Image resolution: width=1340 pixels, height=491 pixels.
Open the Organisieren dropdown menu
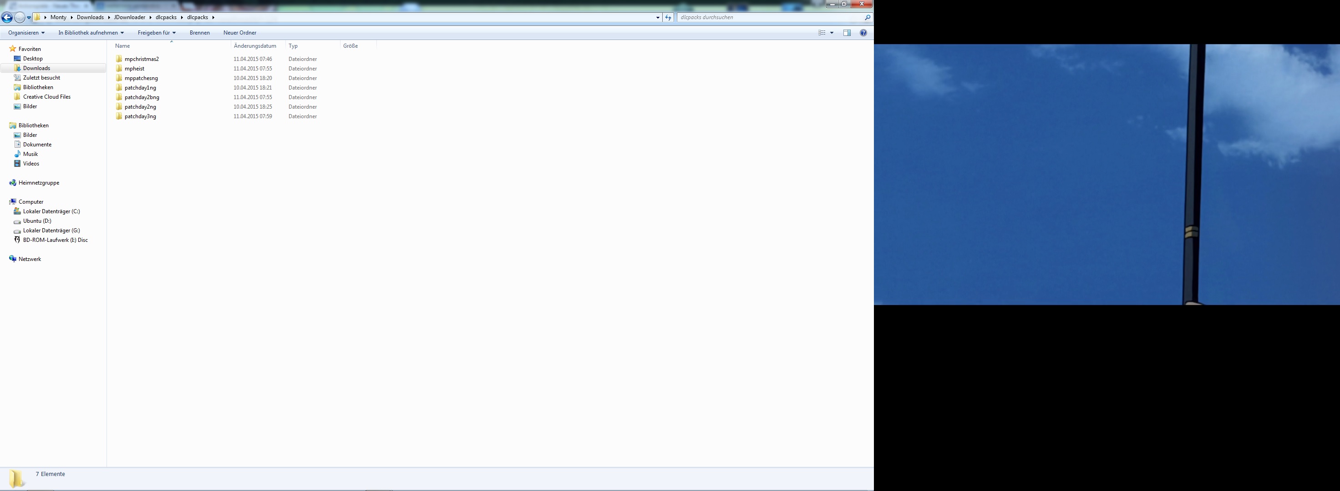[x=26, y=33]
